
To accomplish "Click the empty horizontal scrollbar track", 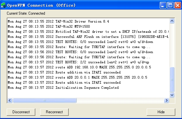I will [x=120, y=101].
